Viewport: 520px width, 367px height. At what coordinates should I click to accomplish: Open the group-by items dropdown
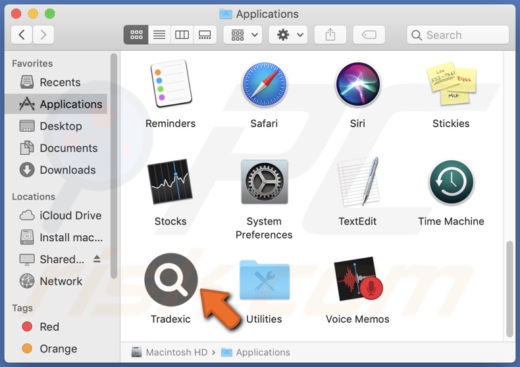(x=243, y=34)
